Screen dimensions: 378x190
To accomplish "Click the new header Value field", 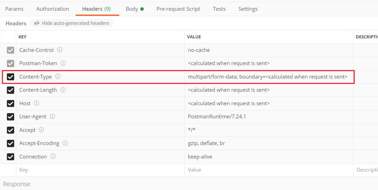I will tap(269, 170).
